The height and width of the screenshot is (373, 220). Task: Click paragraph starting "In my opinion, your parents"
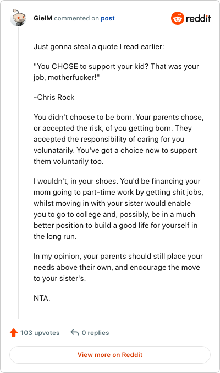click(x=118, y=267)
